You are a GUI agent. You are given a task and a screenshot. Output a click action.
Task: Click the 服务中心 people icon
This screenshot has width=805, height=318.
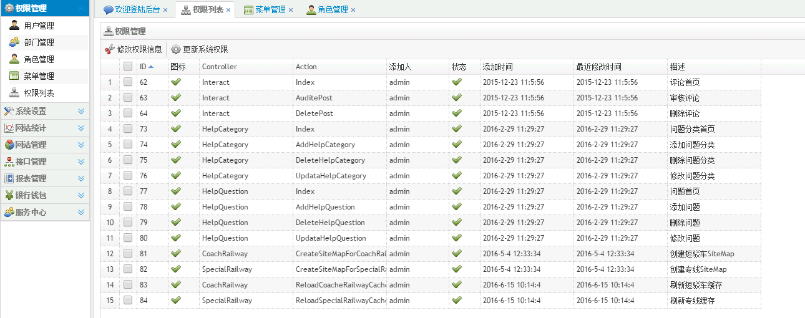9,212
